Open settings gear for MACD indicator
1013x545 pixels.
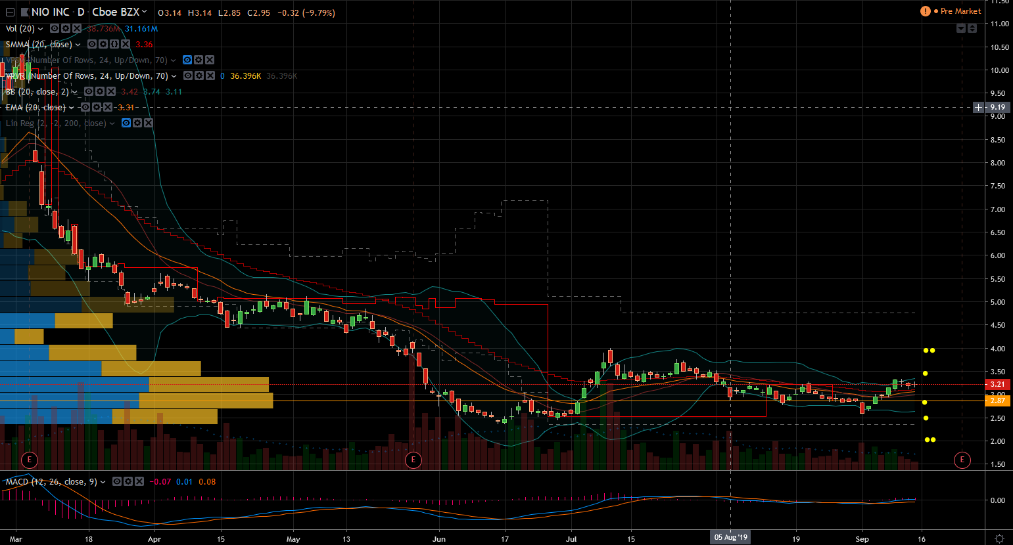tap(128, 482)
